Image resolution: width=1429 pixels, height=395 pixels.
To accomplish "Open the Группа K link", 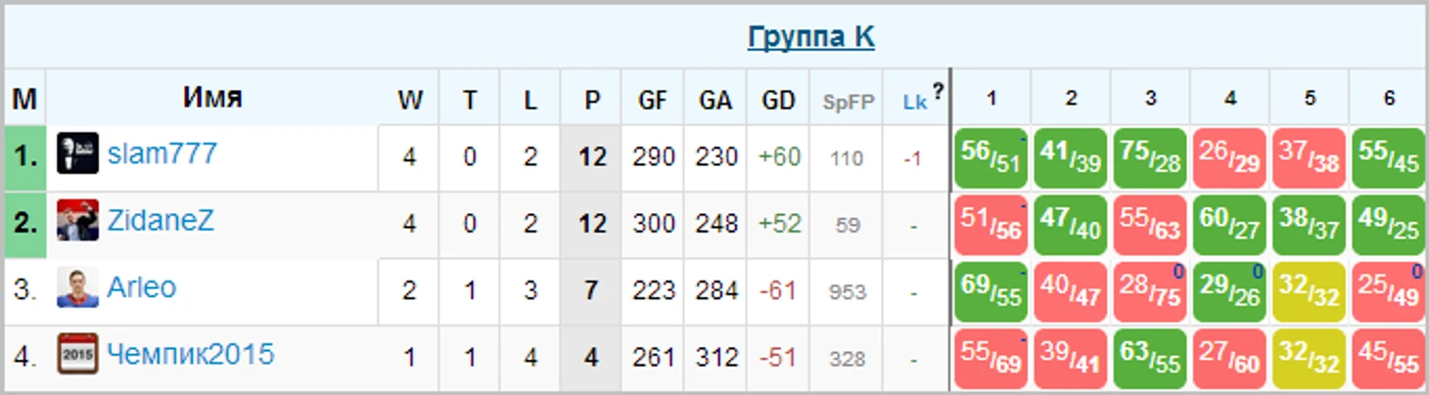I will tap(810, 37).
